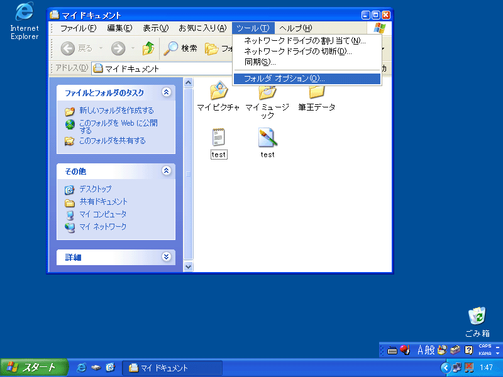This screenshot has height=377, width=503.
Task: Choose フォルダ オプション(O)... menu item
Action: pos(307,79)
